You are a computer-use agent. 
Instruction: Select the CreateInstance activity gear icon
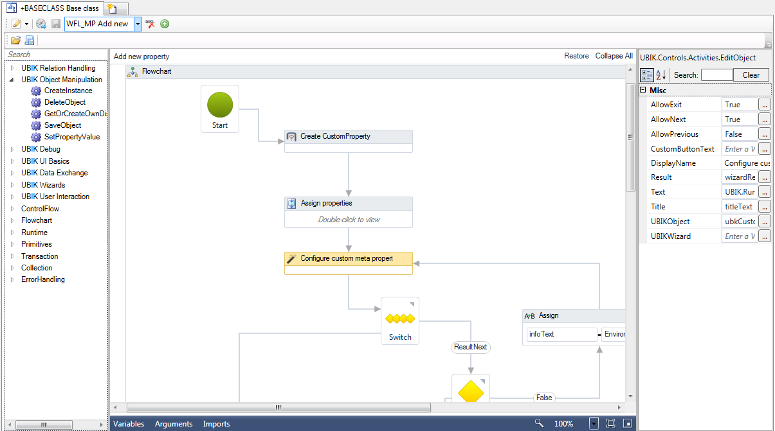click(36, 91)
